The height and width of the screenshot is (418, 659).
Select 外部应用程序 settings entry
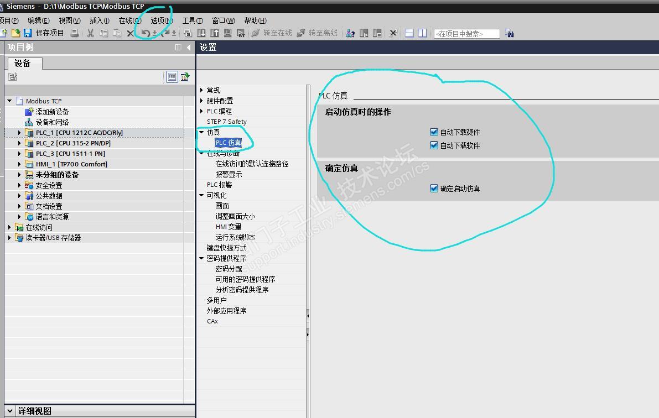tap(226, 310)
